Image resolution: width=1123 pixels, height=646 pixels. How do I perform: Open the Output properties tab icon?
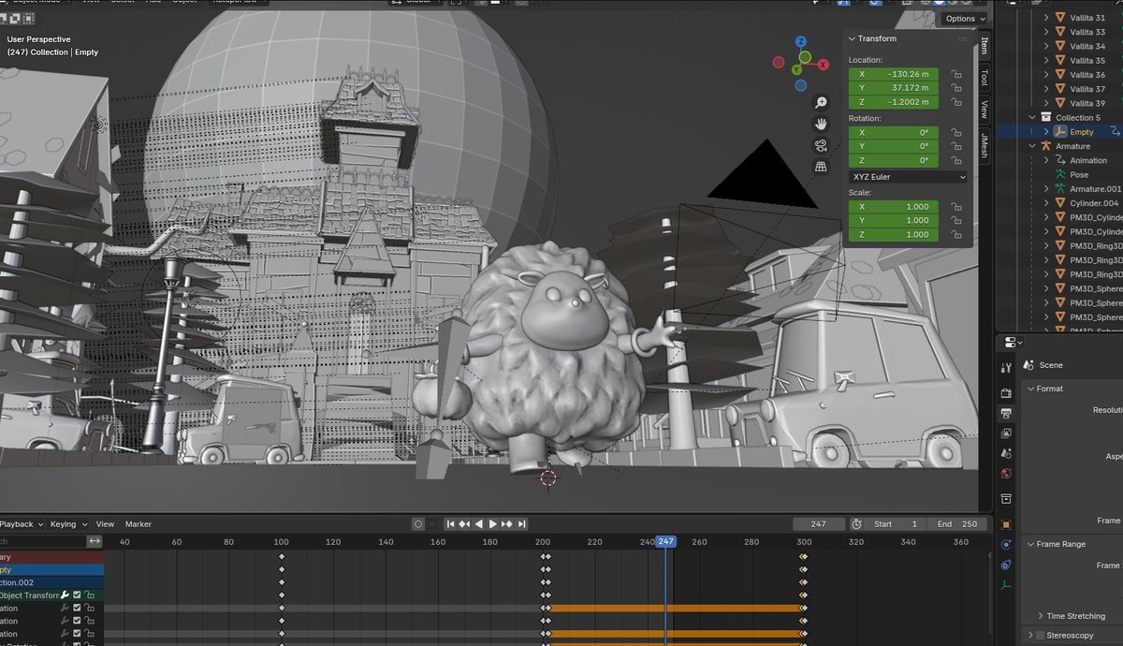coord(1006,413)
